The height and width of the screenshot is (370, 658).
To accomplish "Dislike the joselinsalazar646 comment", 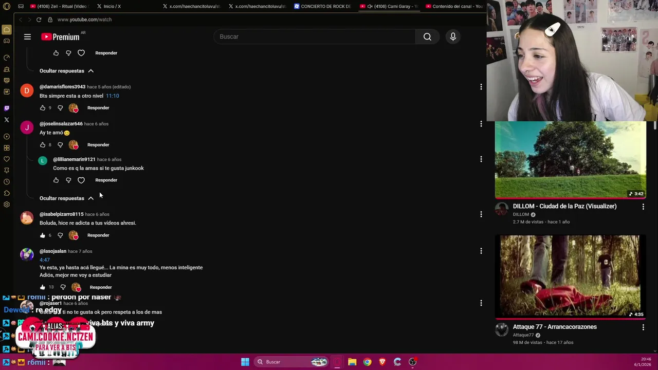I will coord(60,145).
